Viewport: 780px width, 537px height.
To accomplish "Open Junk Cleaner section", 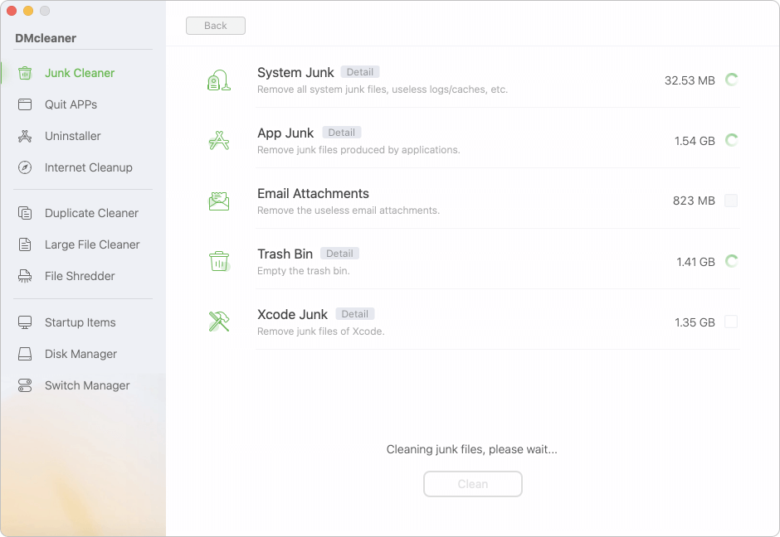I will [x=80, y=73].
